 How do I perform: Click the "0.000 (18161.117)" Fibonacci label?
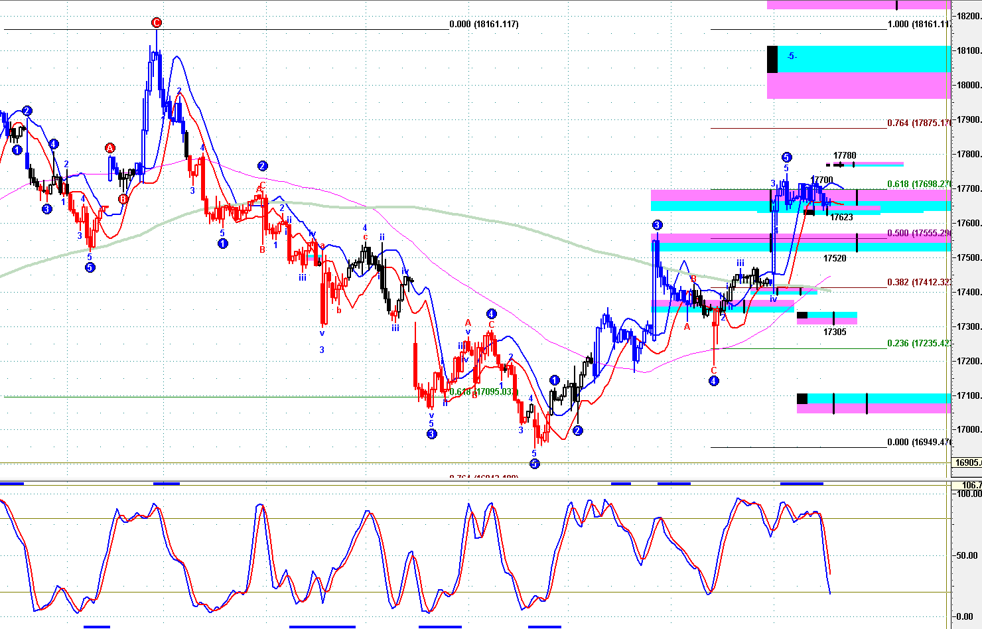coord(484,24)
